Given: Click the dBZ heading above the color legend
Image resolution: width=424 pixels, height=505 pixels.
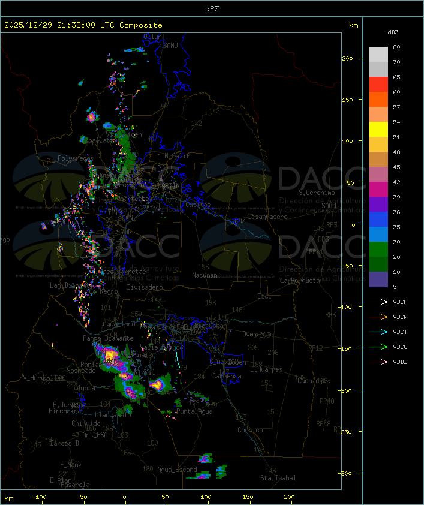Looking at the screenshot, I should click(x=393, y=32).
